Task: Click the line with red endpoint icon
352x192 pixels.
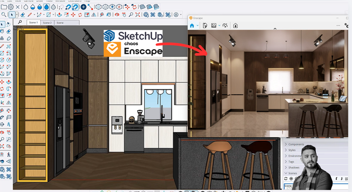Action: (90, 7)
